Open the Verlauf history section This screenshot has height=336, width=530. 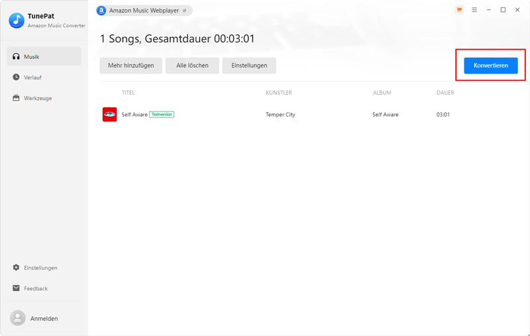coord(44,78)
